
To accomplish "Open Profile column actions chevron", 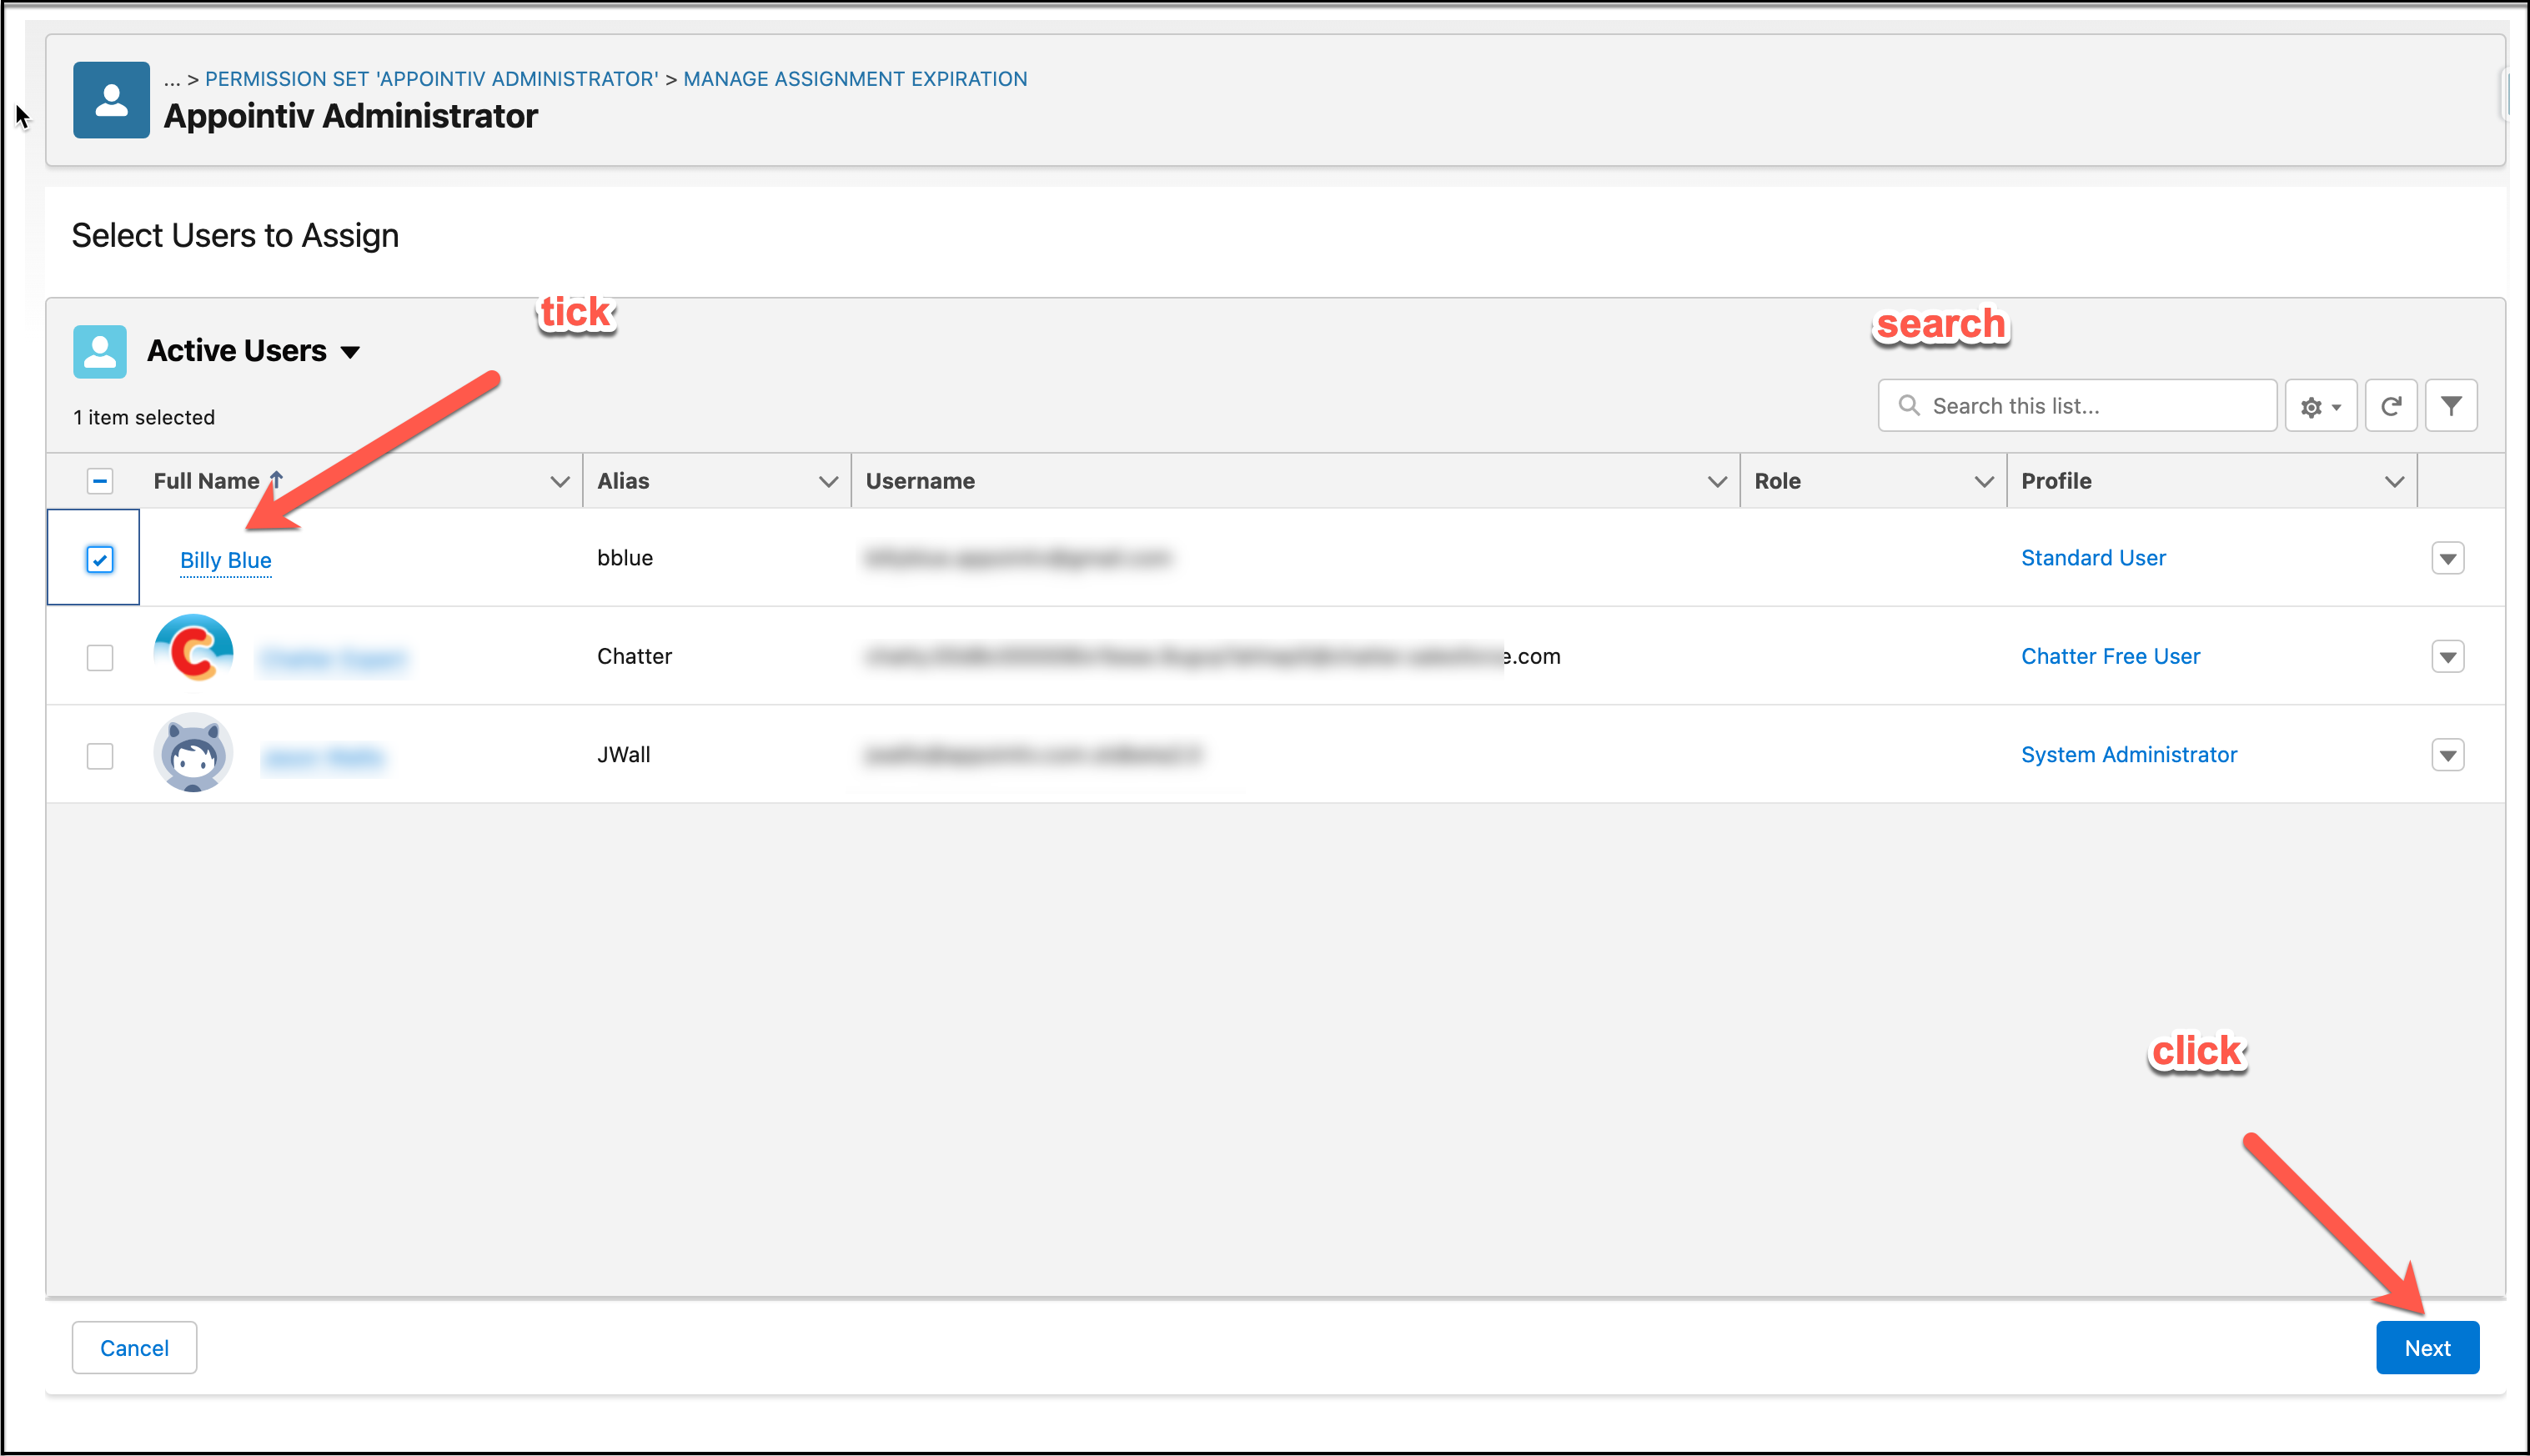I will pos(2395,481).
